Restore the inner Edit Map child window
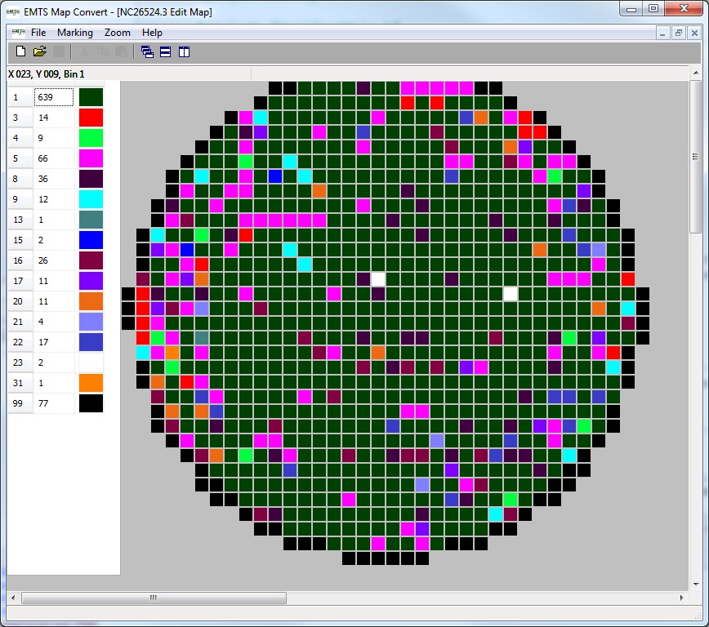The height and width of the screenshot is (627, 709). point(678,33)
